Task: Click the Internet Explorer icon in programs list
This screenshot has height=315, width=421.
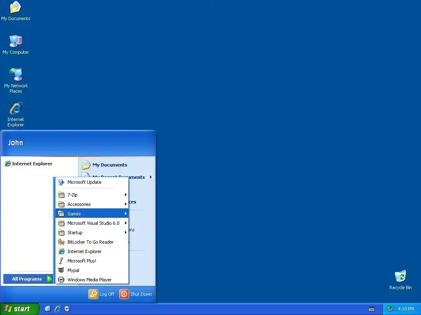Action: pos(61,251)
